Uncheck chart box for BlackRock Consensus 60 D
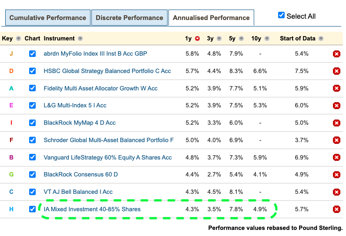This screenshot has height=236, width=346. click(32, 175)
